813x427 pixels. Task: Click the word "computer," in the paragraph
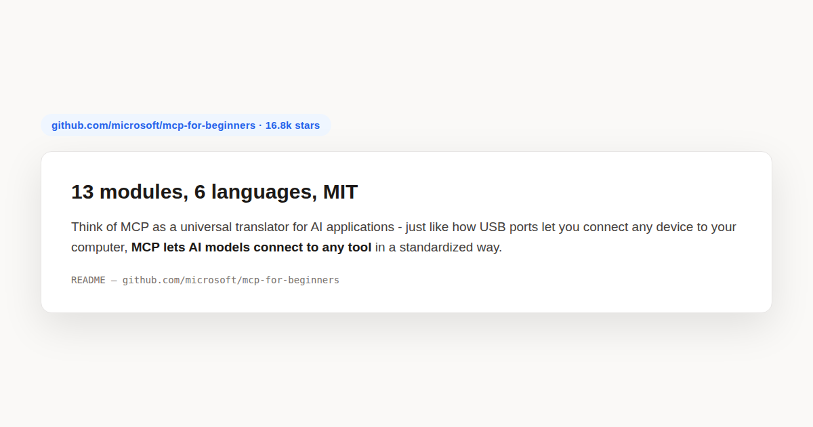click(x=100, y=247)
